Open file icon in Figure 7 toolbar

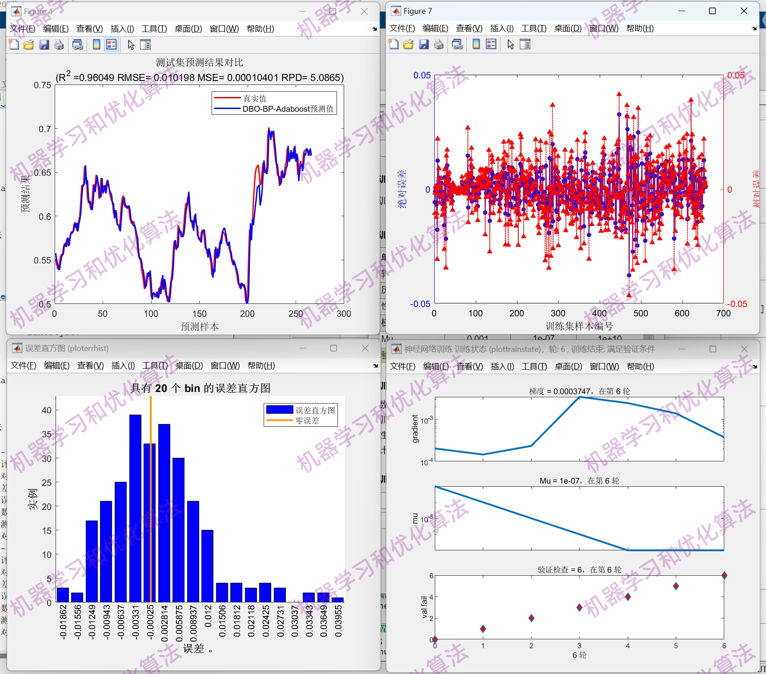[x=409, y=44]
